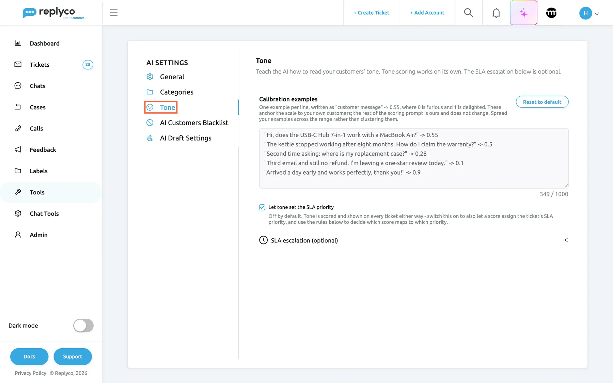Click the Chats bubble icon
The height and width of the screenshot is (383, 613).
pos(18,86)
